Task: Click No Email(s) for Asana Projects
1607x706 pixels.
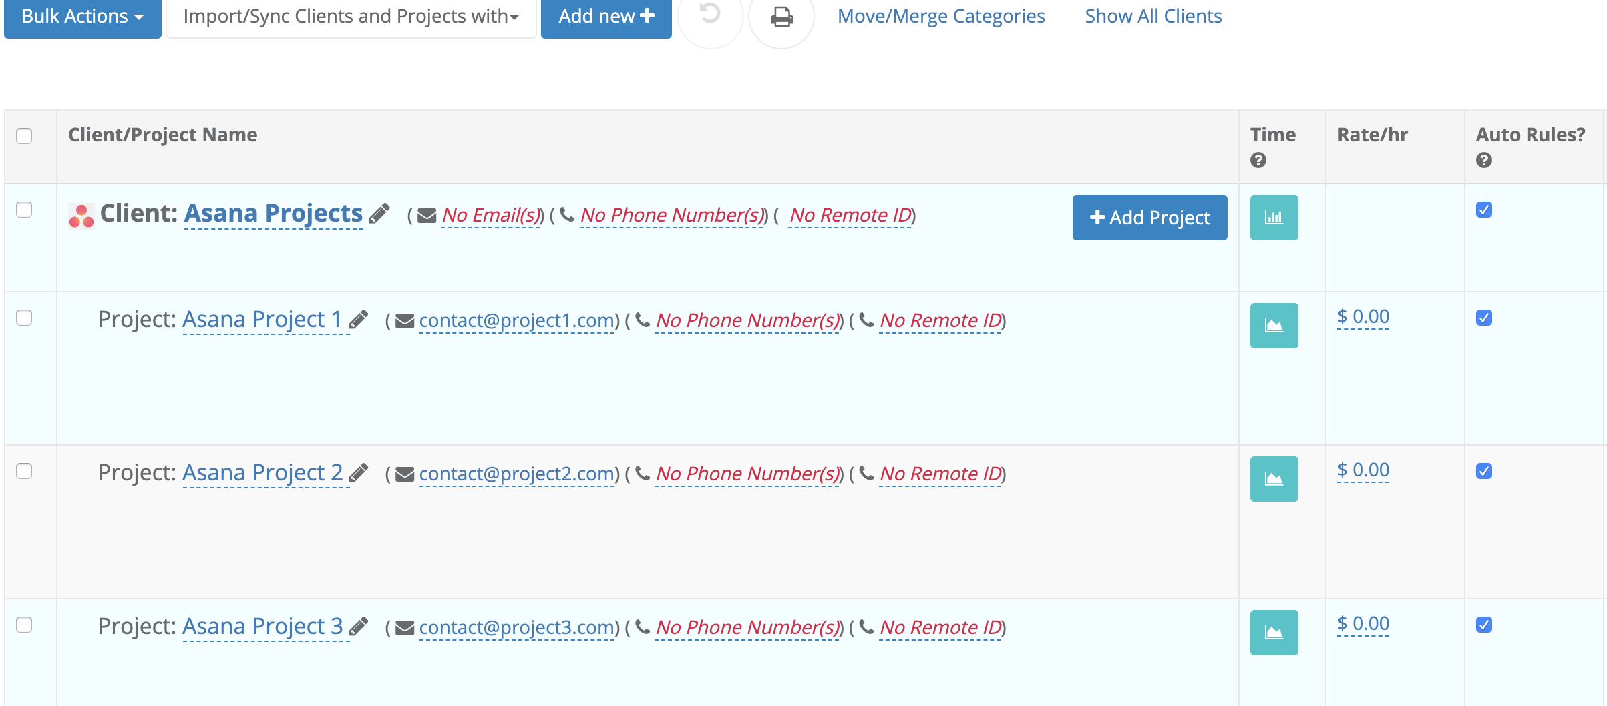Action: [492, 216]
